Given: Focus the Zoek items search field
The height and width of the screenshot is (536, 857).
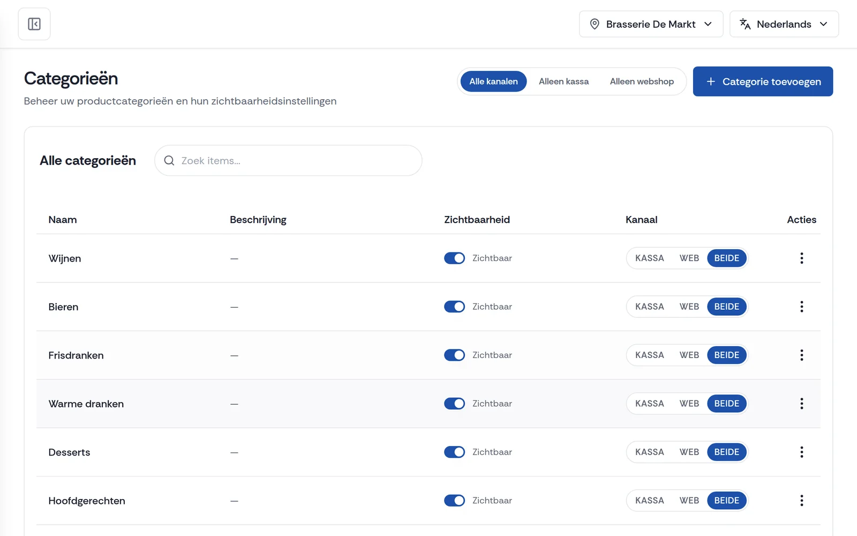Looking at the screenshot, I should click(288, 161).
